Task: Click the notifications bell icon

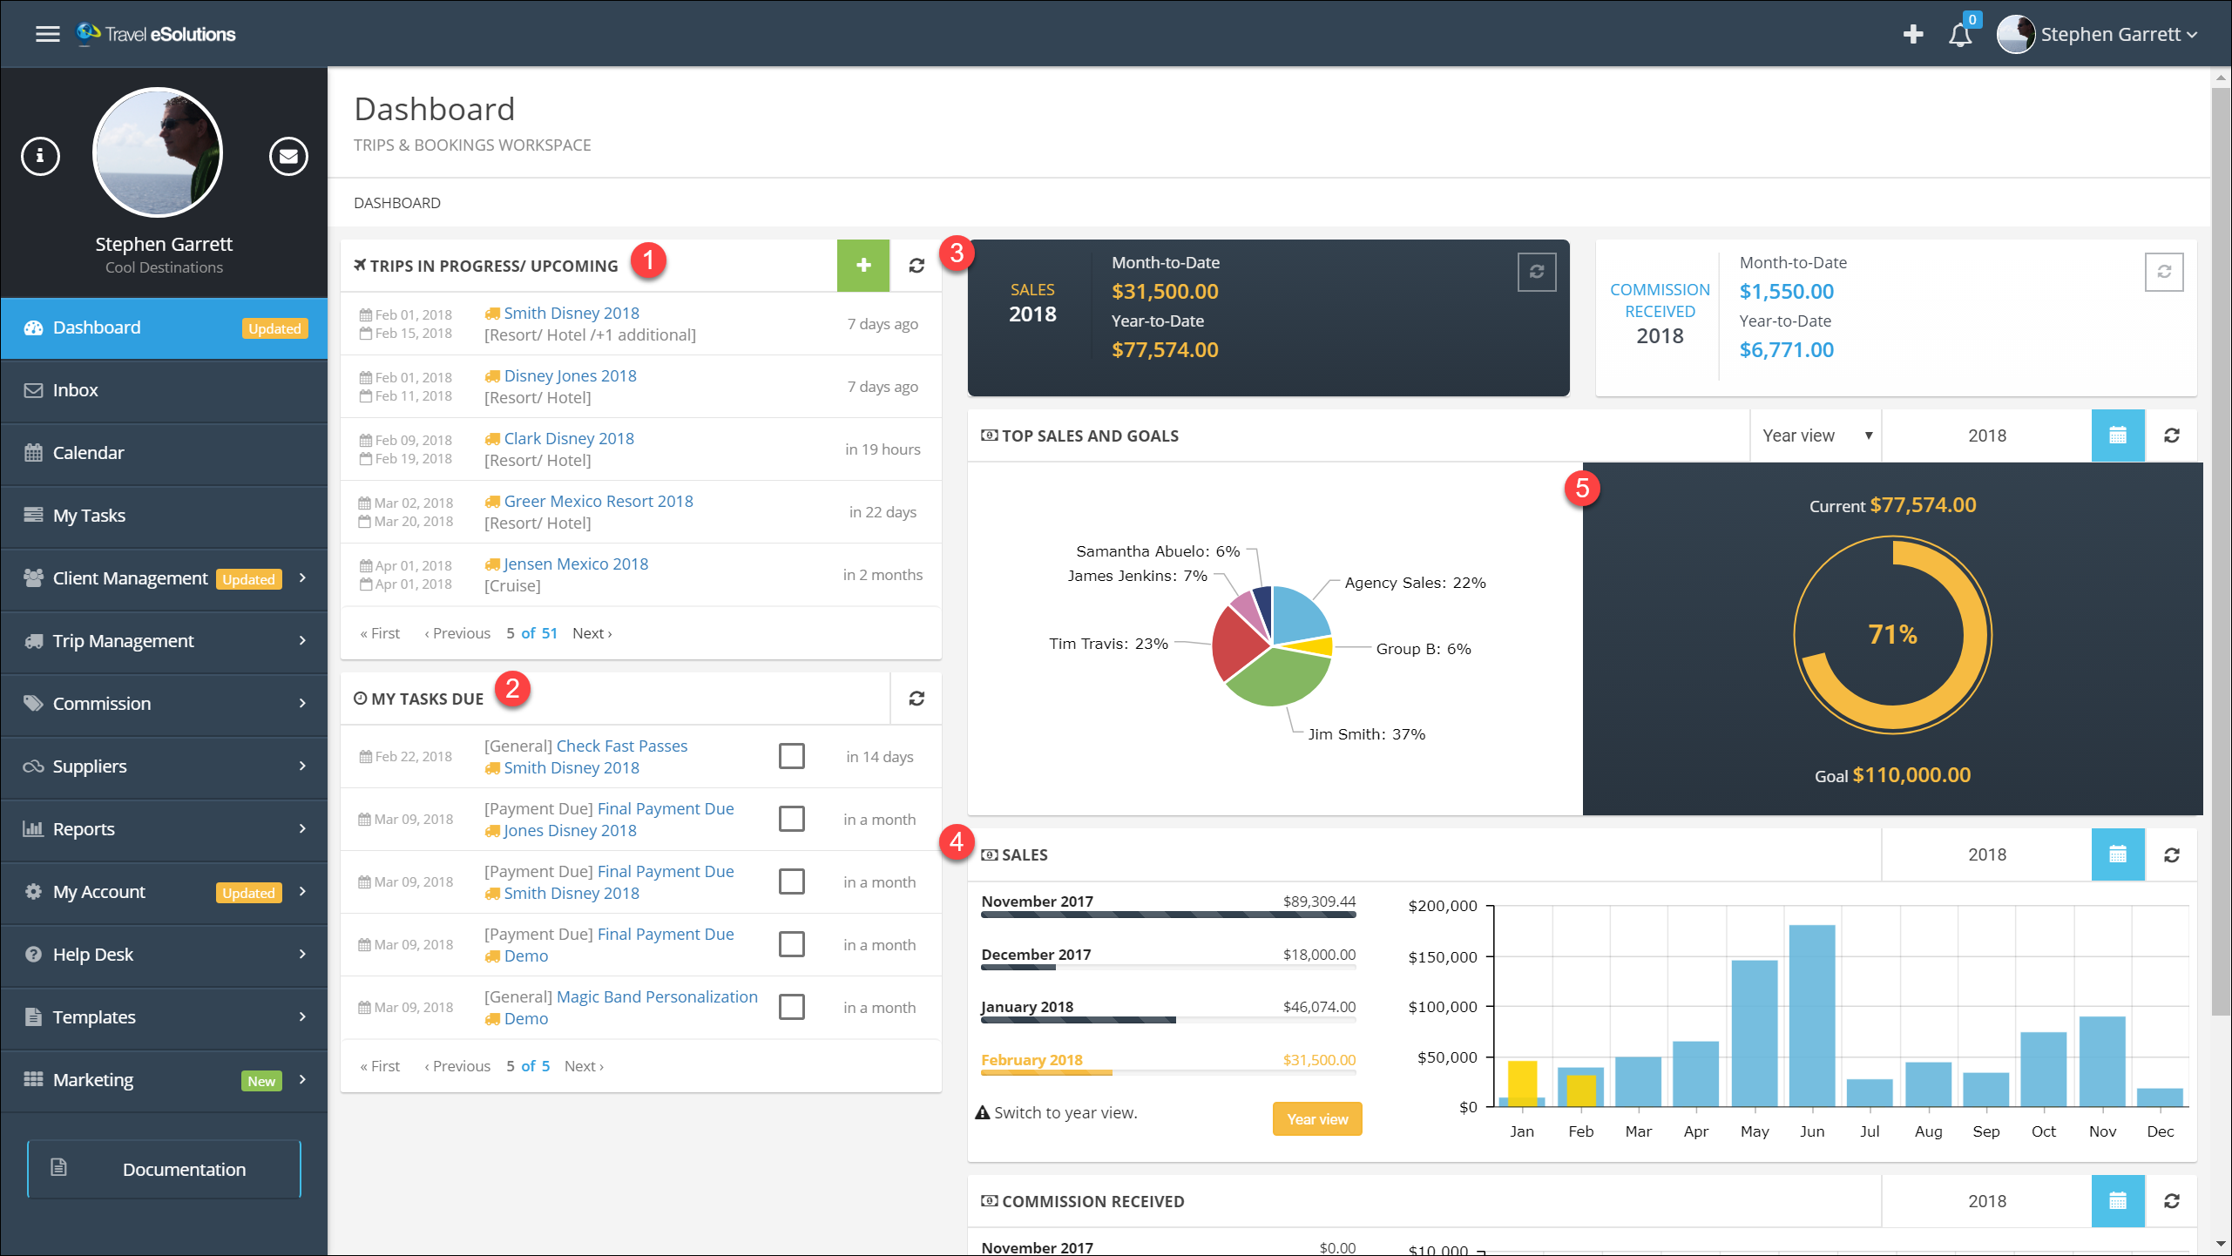Action: 1962,34
